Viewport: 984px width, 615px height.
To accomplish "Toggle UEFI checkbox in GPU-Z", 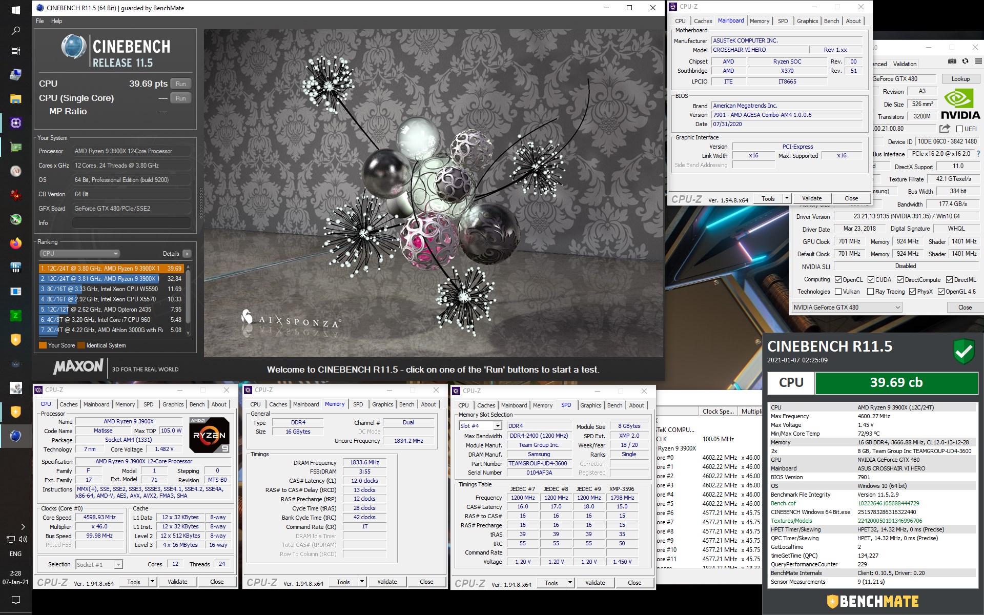I will point(959,129).
